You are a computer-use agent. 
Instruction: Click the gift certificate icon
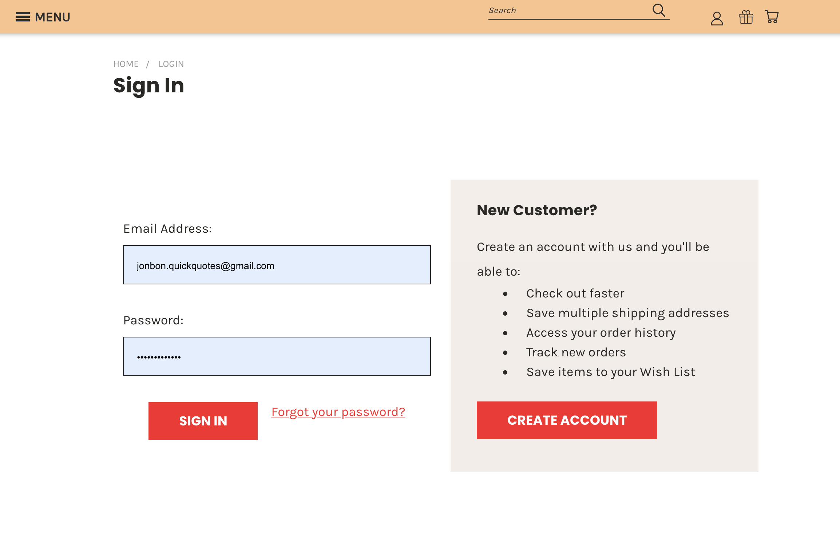(x=746, y=17)
